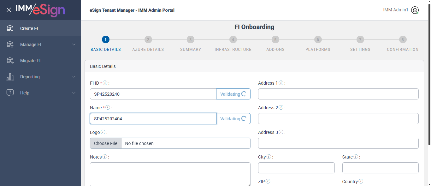Click the Create FI bank icon
This screenshot has width=431, height=186.
10,28
